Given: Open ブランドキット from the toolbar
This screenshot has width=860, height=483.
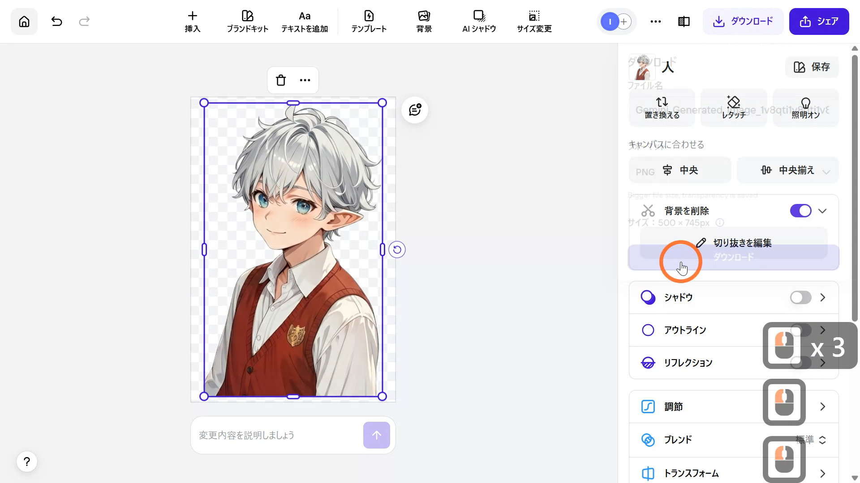Looking at the screenshot, I should pos(247,21).
